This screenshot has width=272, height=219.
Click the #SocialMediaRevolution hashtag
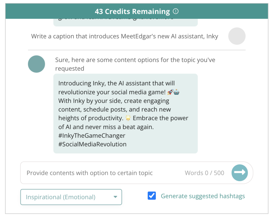pos(92,144)
